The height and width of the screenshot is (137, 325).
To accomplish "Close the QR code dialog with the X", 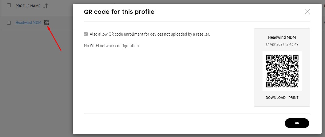I will pyautogui.click(x=307, y=12).
